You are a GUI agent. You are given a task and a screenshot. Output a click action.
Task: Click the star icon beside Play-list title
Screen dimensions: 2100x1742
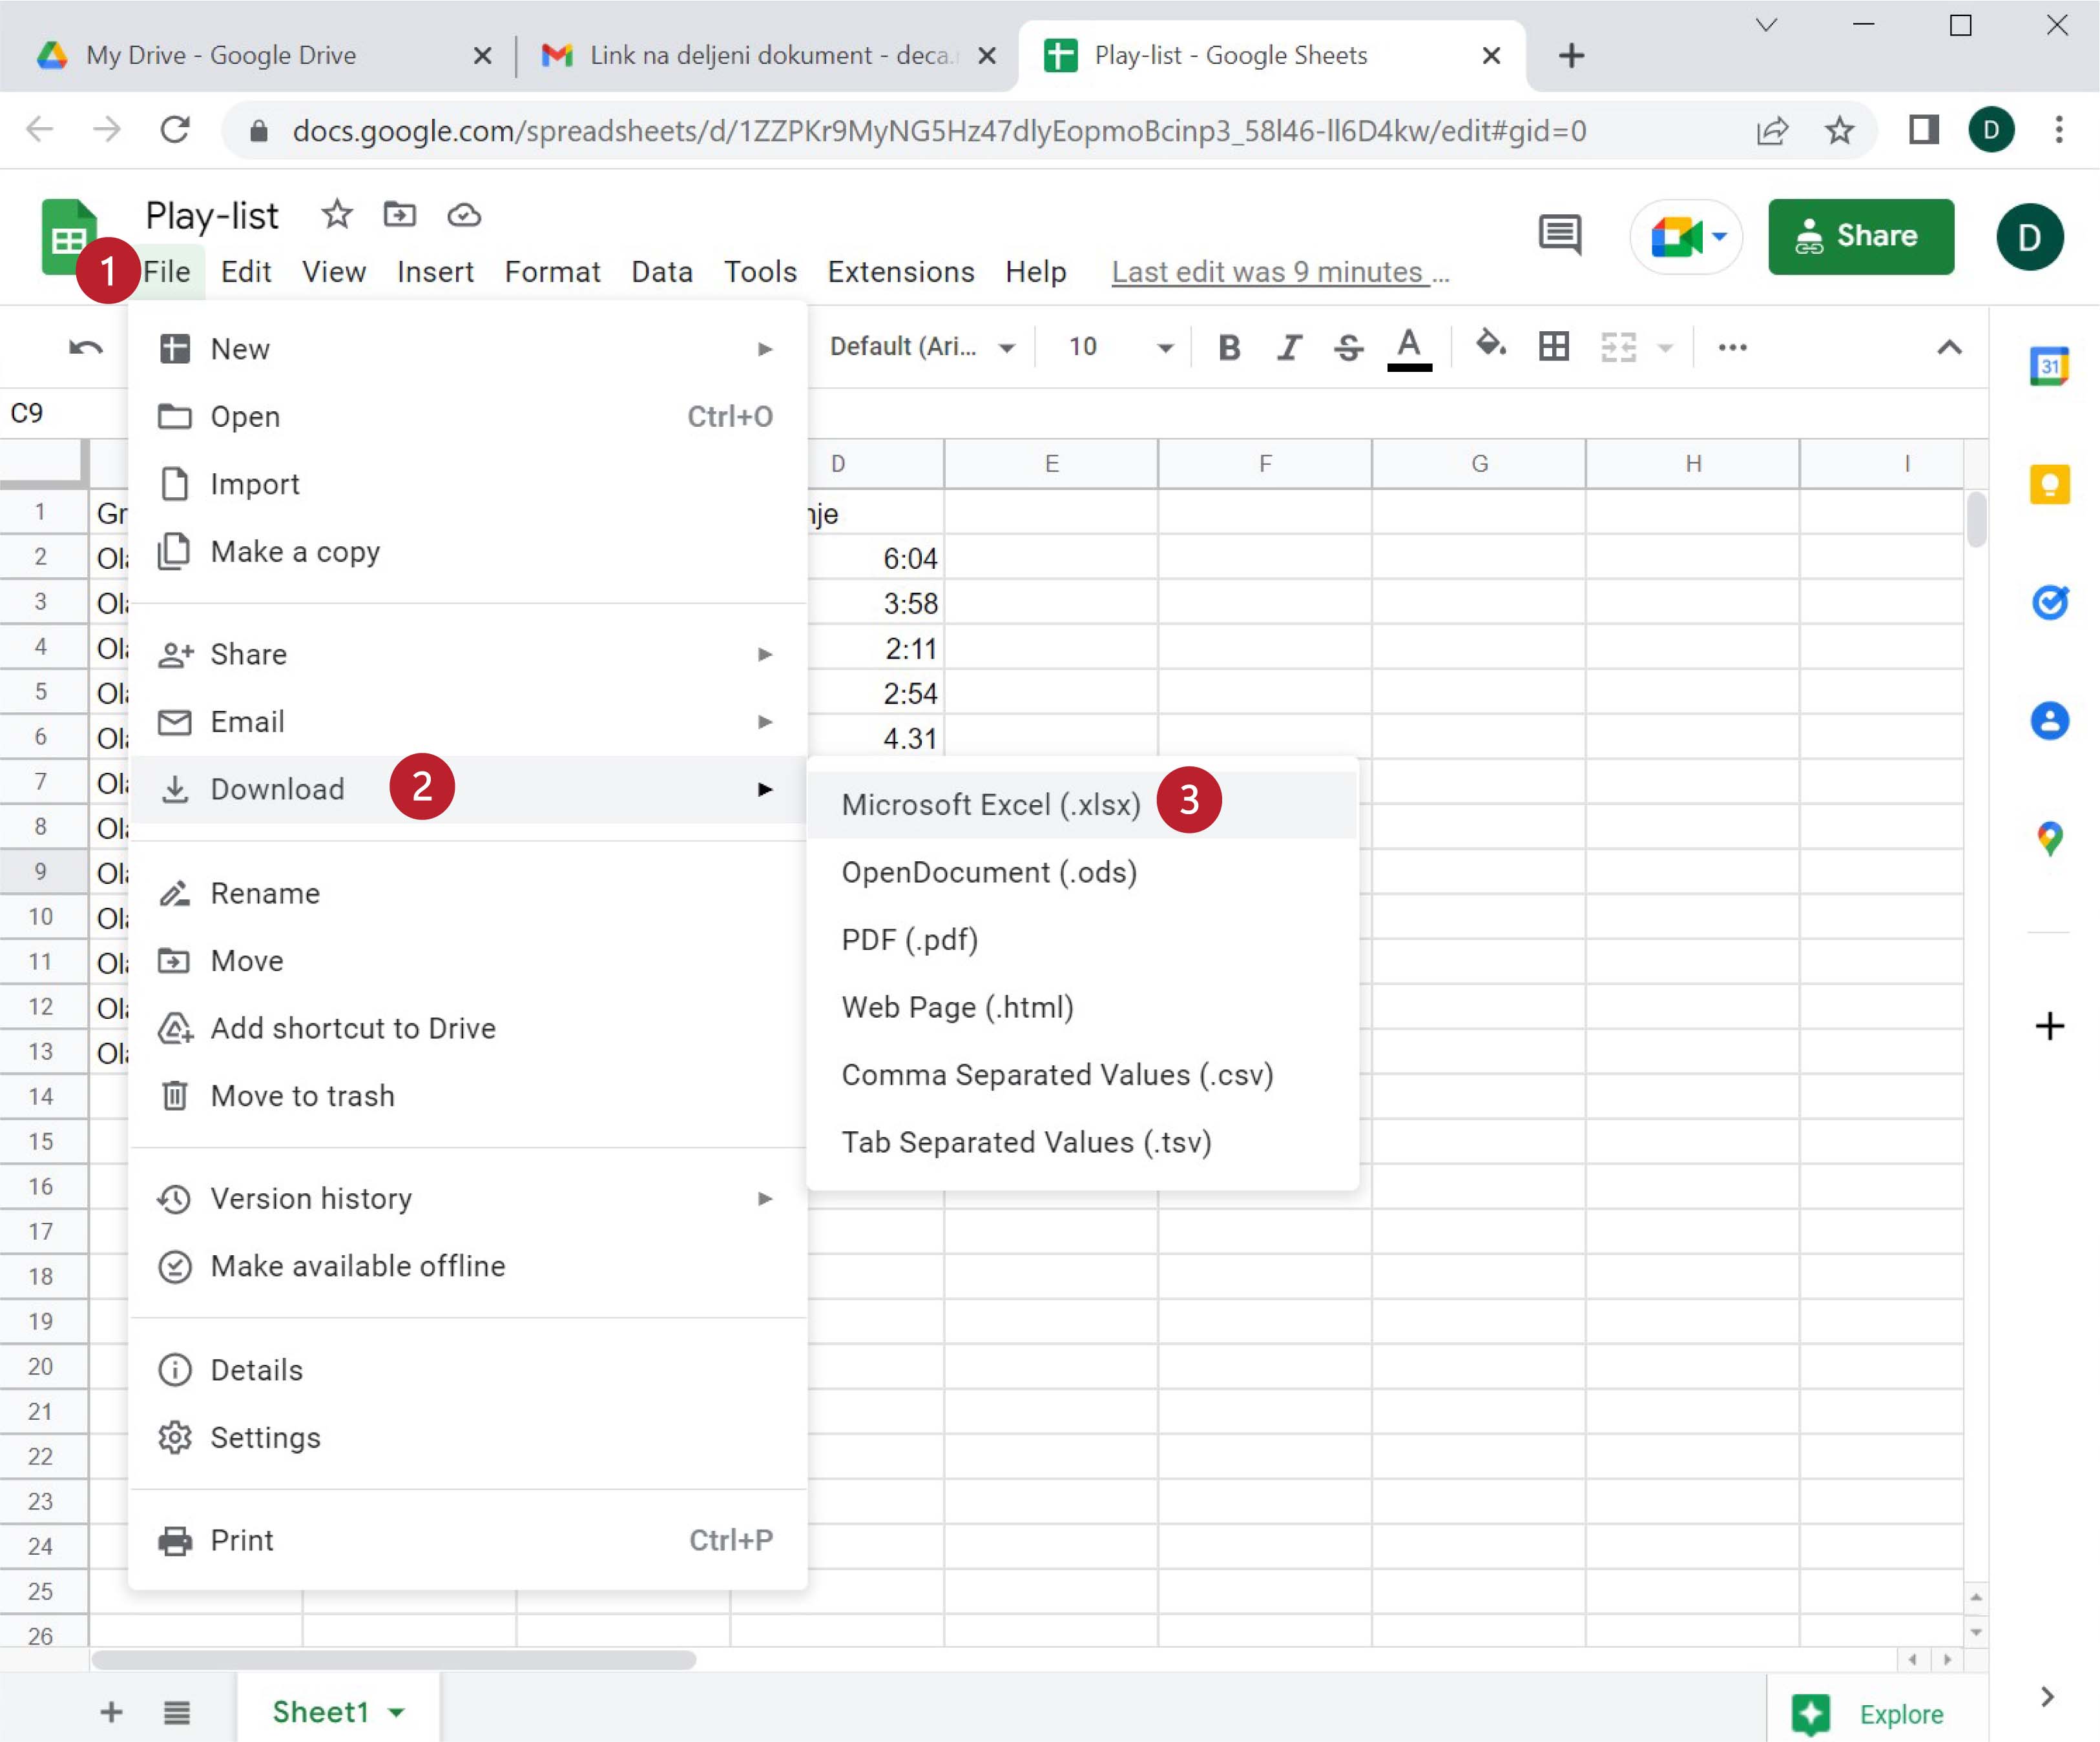(x=337, y=214)
